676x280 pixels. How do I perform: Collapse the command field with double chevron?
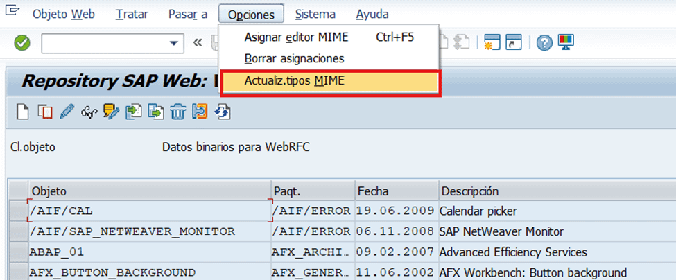tap(198, 43)
